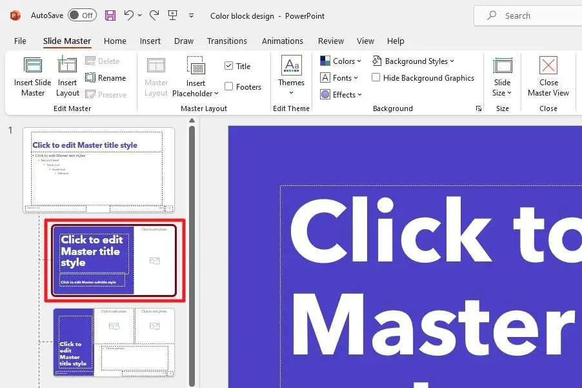Click the thumbnail pane scroll-up arrow
The width and height of the screenshot is (582, 388).
192,120
